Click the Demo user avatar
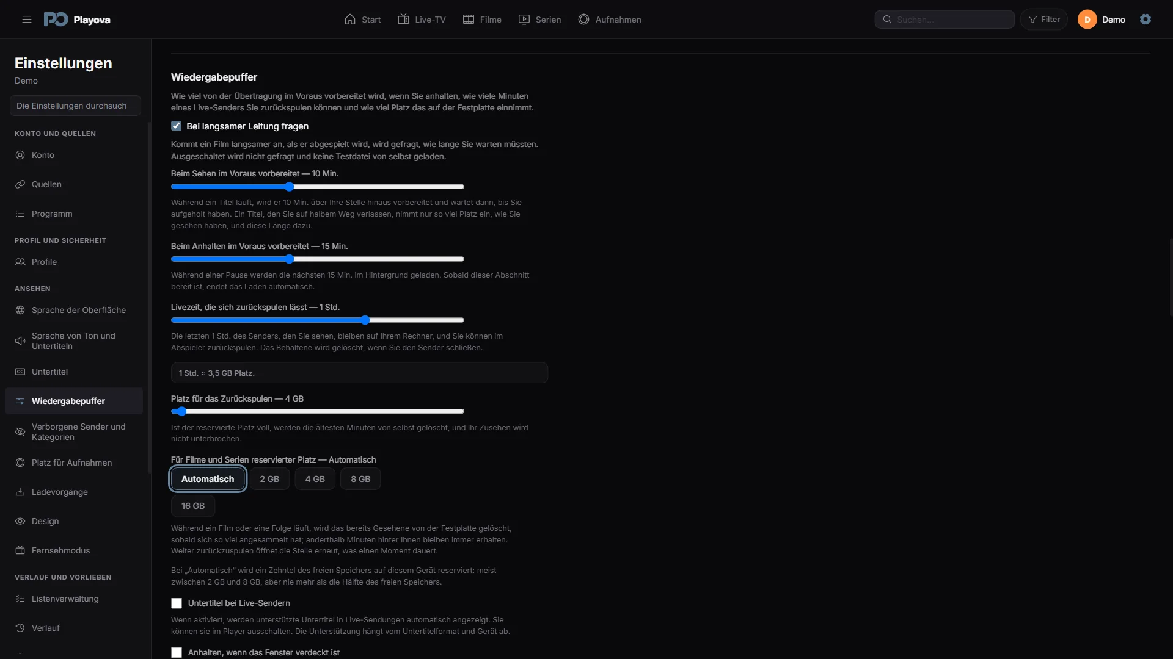 pos(1087,20)
